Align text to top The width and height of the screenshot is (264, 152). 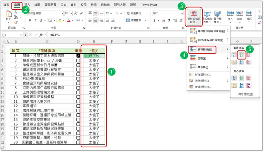[90, 13]
